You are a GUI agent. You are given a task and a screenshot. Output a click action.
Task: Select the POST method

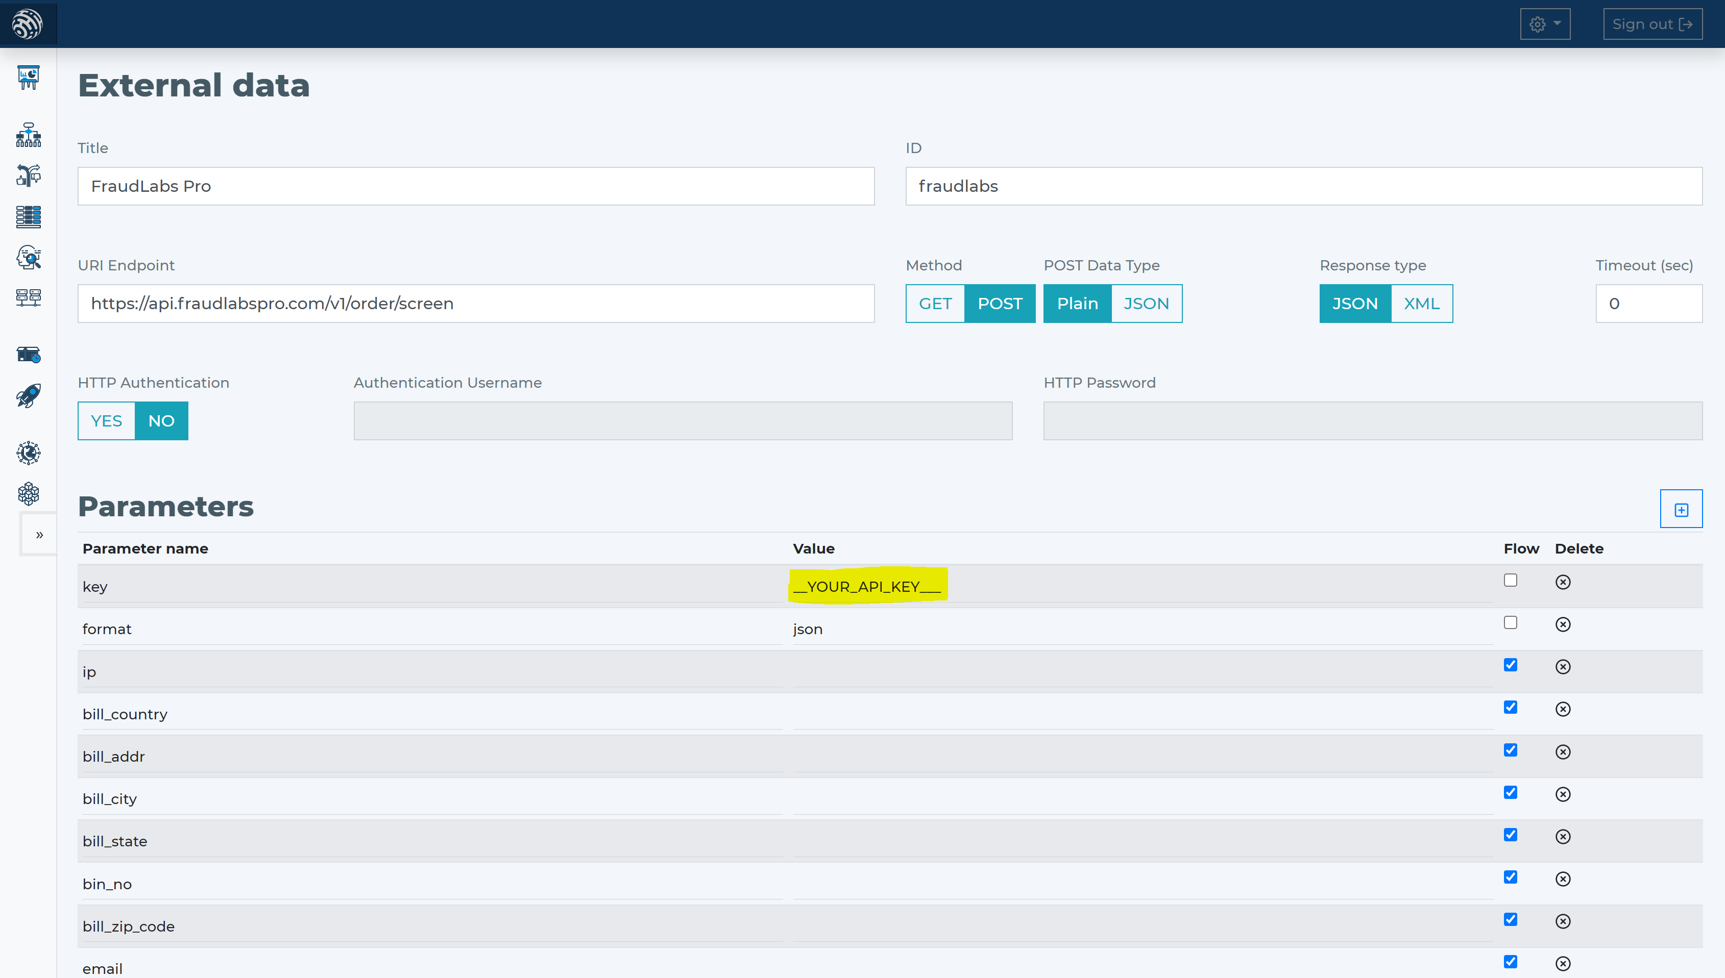(x=999, y=304)
